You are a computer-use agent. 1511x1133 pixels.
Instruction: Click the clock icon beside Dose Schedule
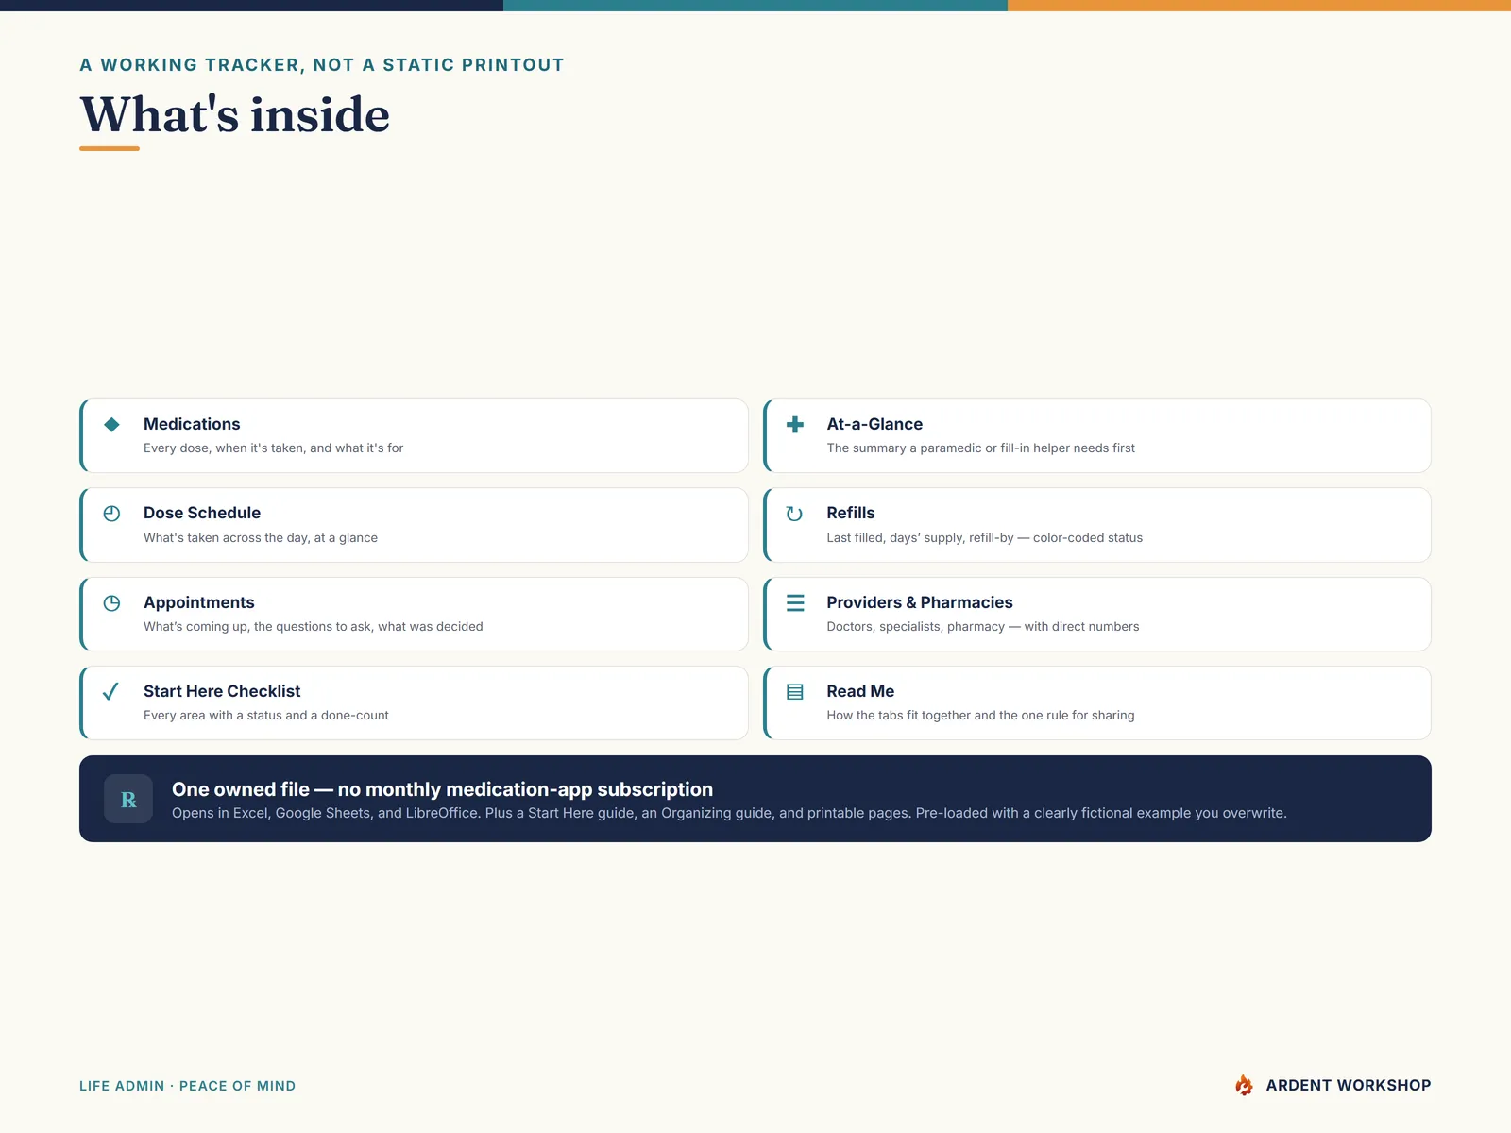pos(111,514)
